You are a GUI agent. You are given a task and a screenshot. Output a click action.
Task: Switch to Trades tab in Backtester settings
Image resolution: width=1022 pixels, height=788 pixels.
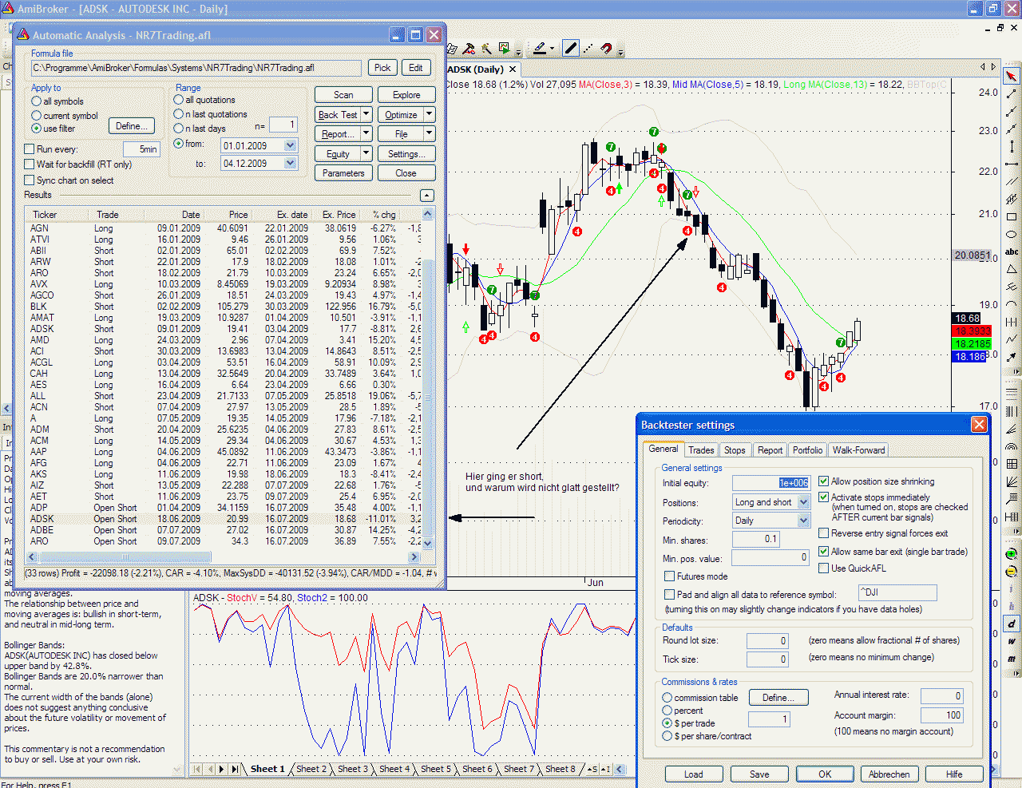(701, 450)
